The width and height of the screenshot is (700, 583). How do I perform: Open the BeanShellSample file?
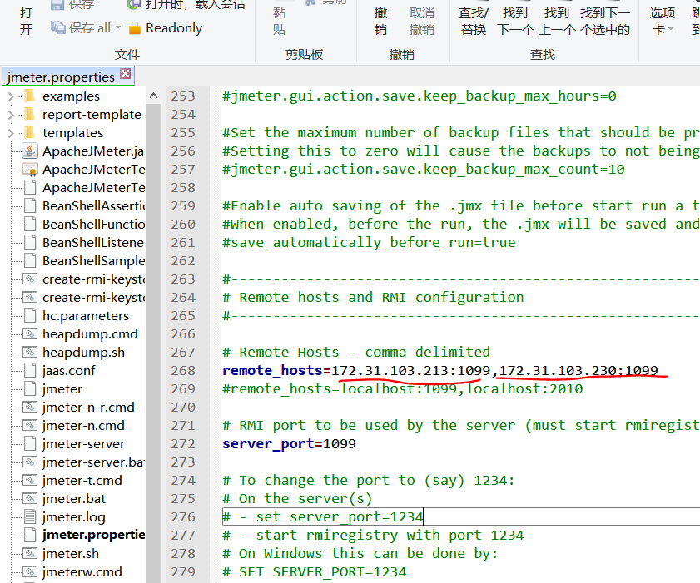tap(93, 261)
